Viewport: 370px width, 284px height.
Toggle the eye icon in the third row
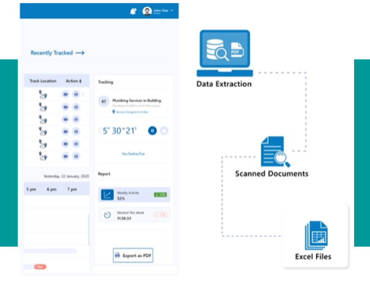[x=65, y=119]
